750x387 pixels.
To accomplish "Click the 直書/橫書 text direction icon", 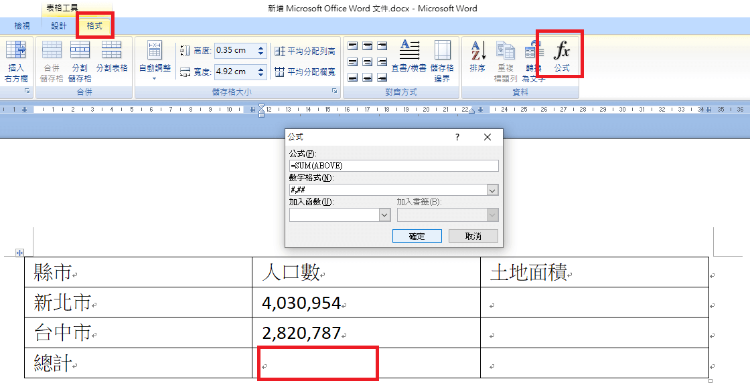I will pyautogui.click(x=409, y=51).
